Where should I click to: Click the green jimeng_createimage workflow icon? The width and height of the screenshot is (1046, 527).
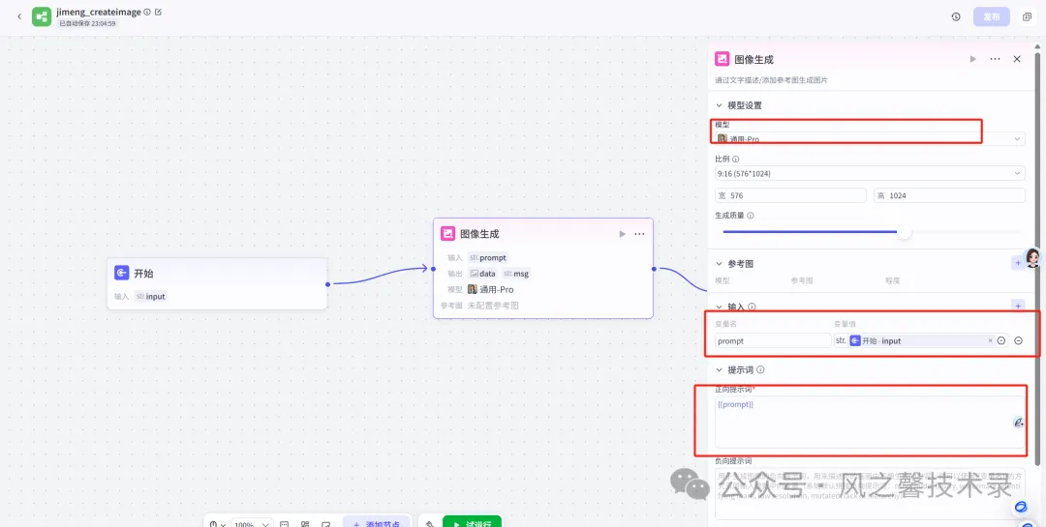click(42, 16)
